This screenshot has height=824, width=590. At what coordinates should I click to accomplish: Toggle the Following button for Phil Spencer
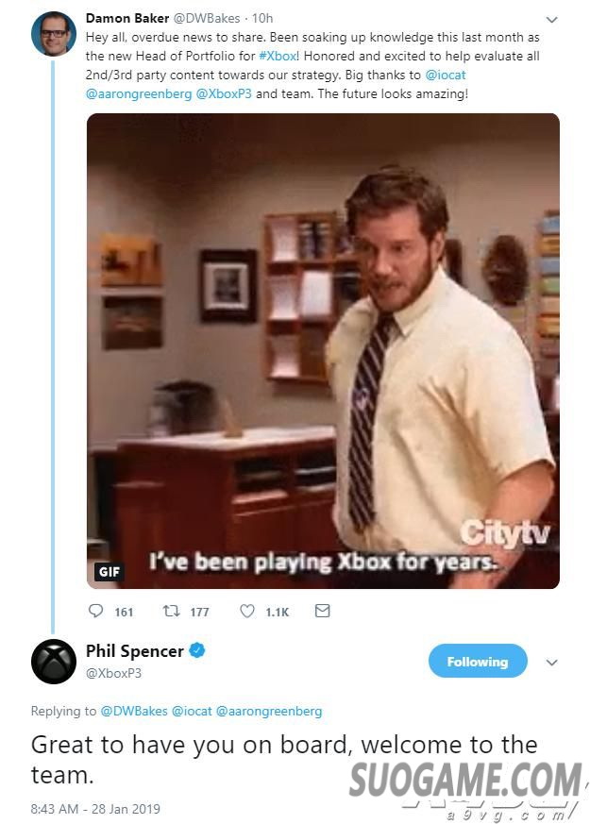pos(478,661)
